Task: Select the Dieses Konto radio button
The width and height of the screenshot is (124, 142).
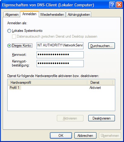Action: coord(9,46)
